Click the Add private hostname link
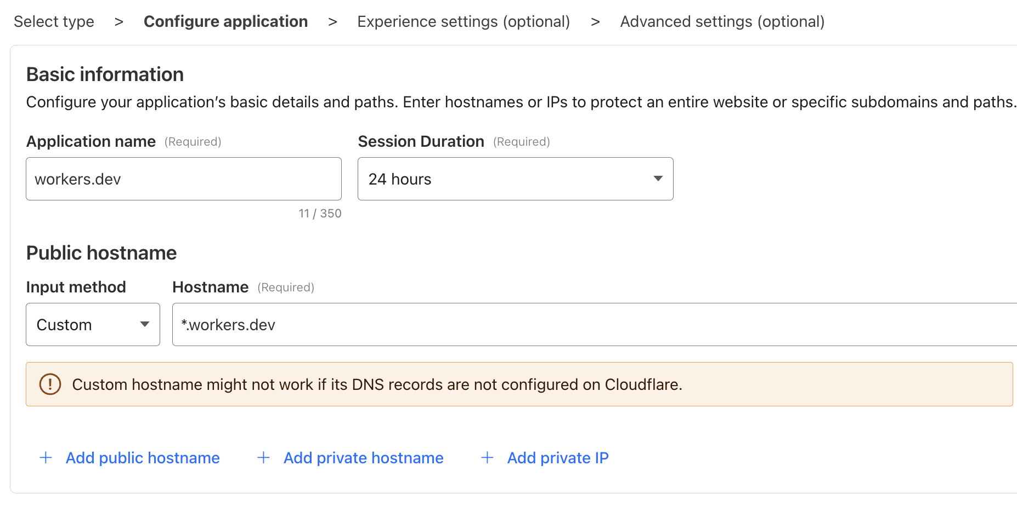1017x506 pixels. [363, 458]
